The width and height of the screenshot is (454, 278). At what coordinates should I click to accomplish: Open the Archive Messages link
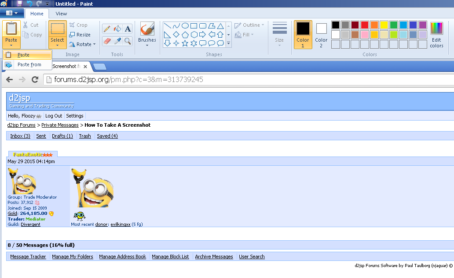pyautogui.click(x=214, y=257)
